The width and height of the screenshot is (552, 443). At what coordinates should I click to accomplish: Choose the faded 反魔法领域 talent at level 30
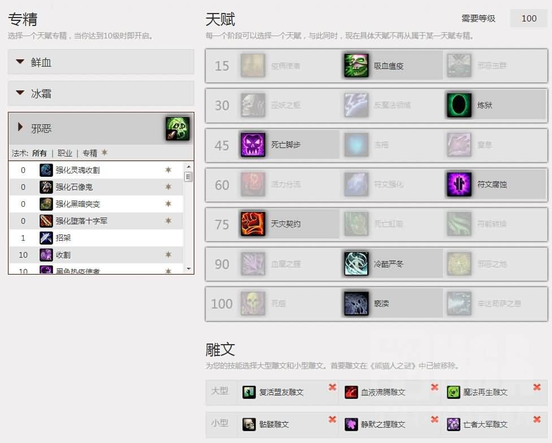click(392, 105)
